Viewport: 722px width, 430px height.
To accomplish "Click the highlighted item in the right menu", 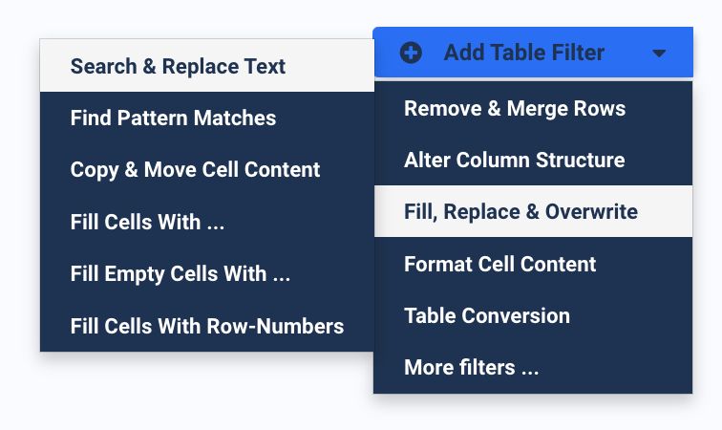I will click(x=533, y=211).
